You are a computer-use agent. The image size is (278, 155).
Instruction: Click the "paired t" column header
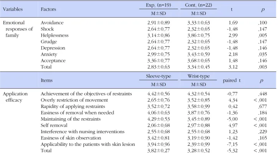(x=232, y=80)
